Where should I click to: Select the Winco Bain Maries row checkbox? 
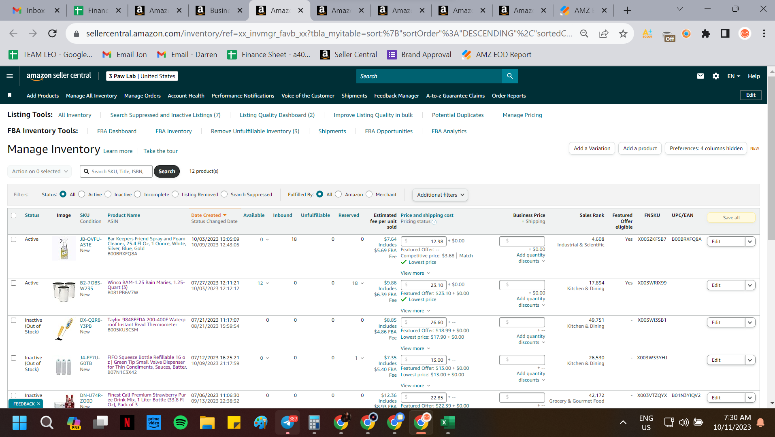point(14,283)
